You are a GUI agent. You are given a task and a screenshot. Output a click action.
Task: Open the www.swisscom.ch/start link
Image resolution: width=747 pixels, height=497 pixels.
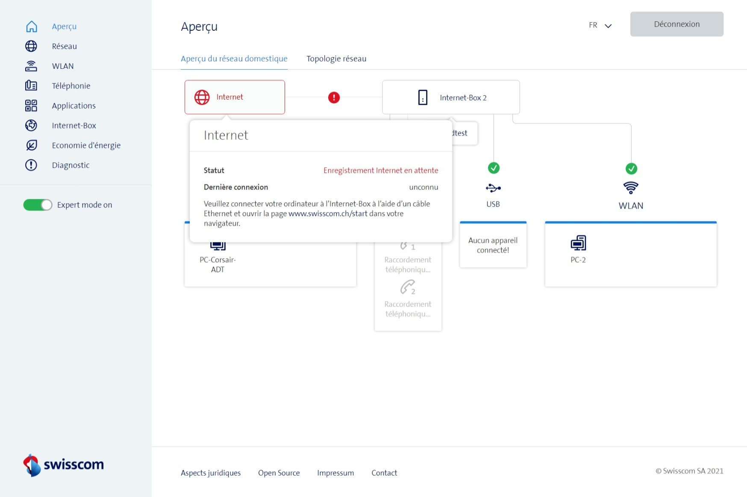tap(328, 213)
